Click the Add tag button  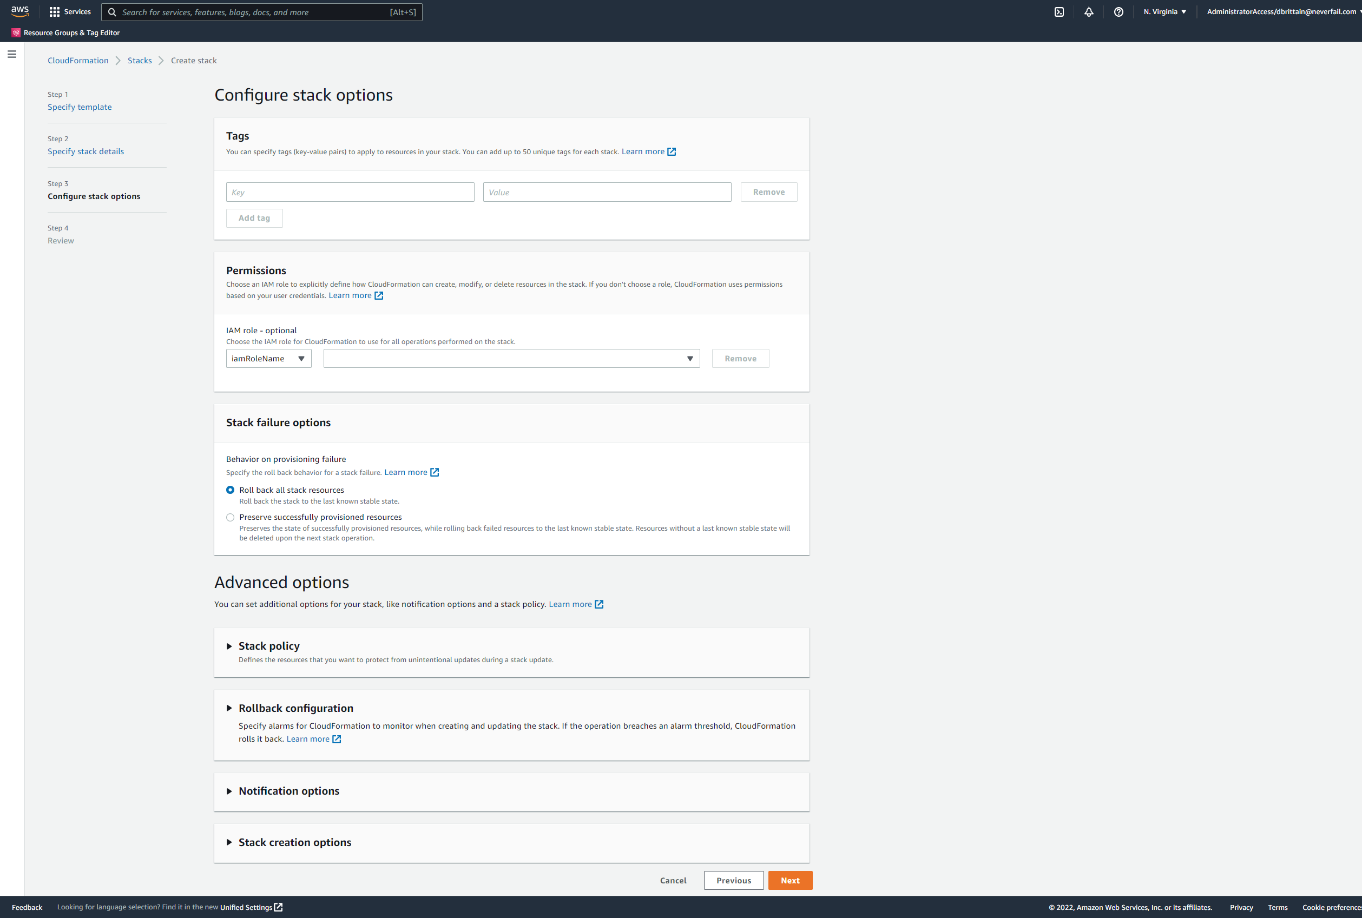[254, 217]
